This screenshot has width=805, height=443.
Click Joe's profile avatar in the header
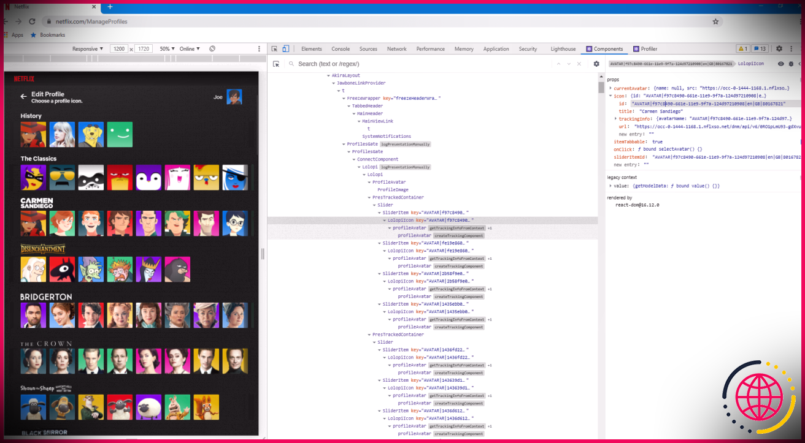(234, 97)
